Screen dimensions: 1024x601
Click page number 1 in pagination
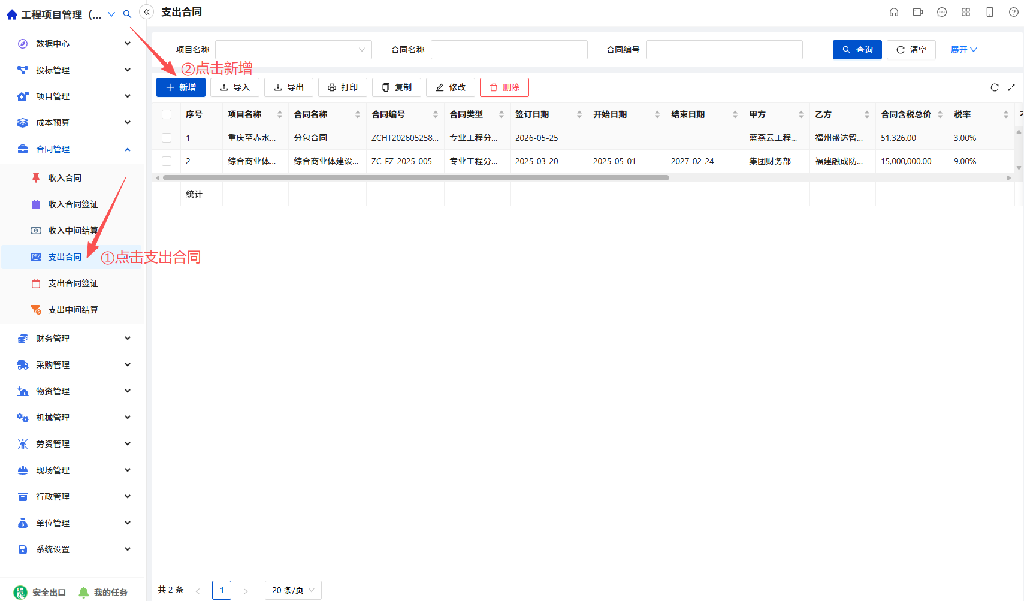pos(222,590)
